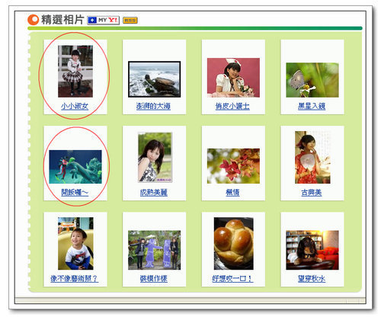Screen dimensions: 381x320
Task: Open the butterfly on flower thumbnail
Action: click(x=312, y=80)
